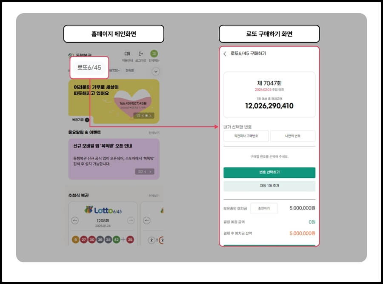383x284 pixels.
Task: Select the 직전회차 구매번호 button
Action: point(246,136)
